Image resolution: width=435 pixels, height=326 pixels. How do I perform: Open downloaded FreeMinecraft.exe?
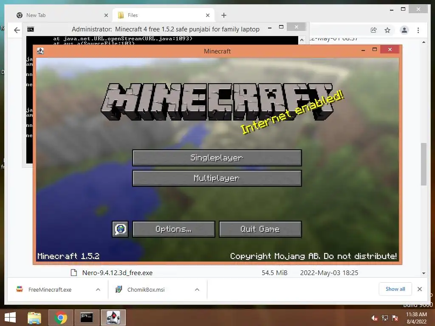tap(50, 289)
